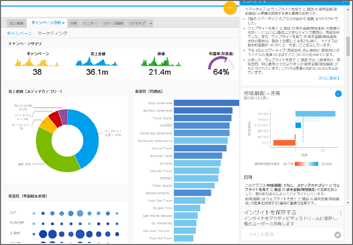Click the Travel Source bar

pyautogui.click(x=194, y=185)
